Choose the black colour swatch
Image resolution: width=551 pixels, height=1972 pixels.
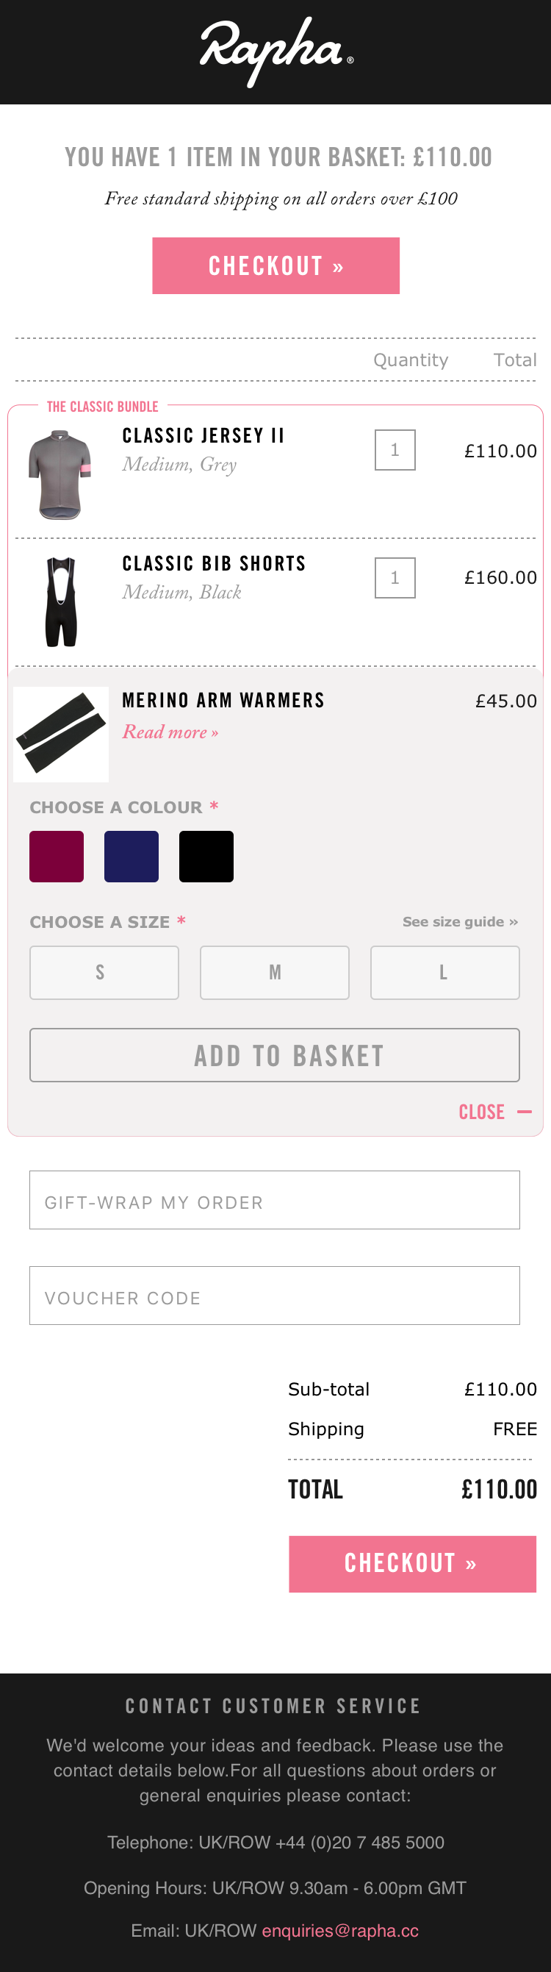tap(206, 857)
